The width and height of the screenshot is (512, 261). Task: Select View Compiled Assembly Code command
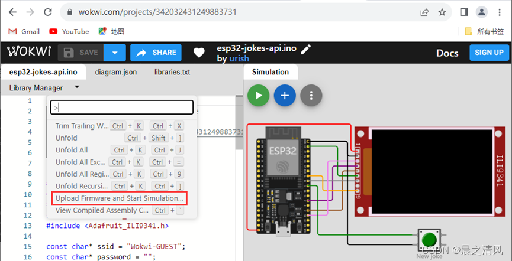120,210
